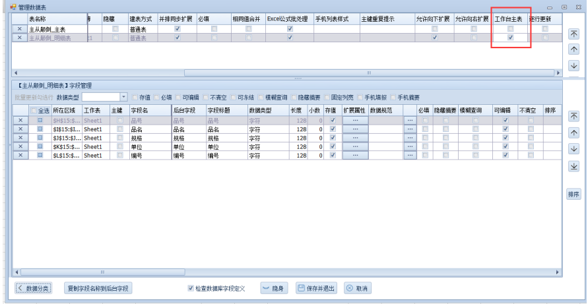This screenshot has width=588, height=304.
Task: Toggle 工作台主表 checkbox for 主从期倒_明细表
Action: [510, 38]
